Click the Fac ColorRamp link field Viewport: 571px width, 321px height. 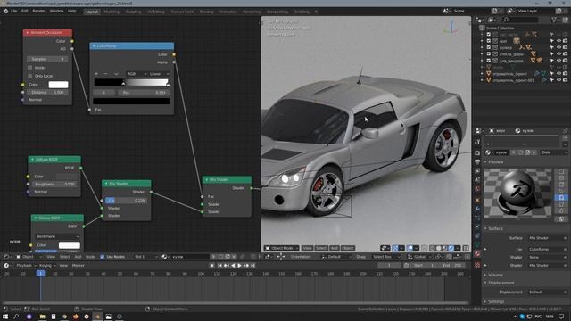coord(547,250)
